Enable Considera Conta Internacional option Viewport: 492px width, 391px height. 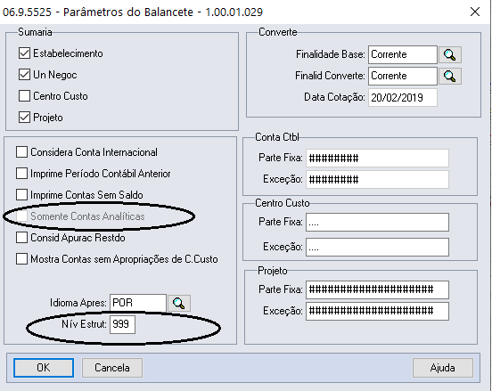tap(21, 152)
